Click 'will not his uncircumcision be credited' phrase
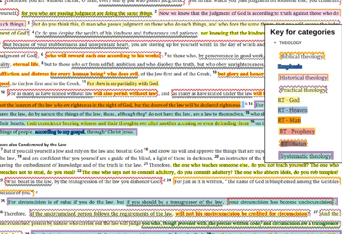 pos(241,214)
